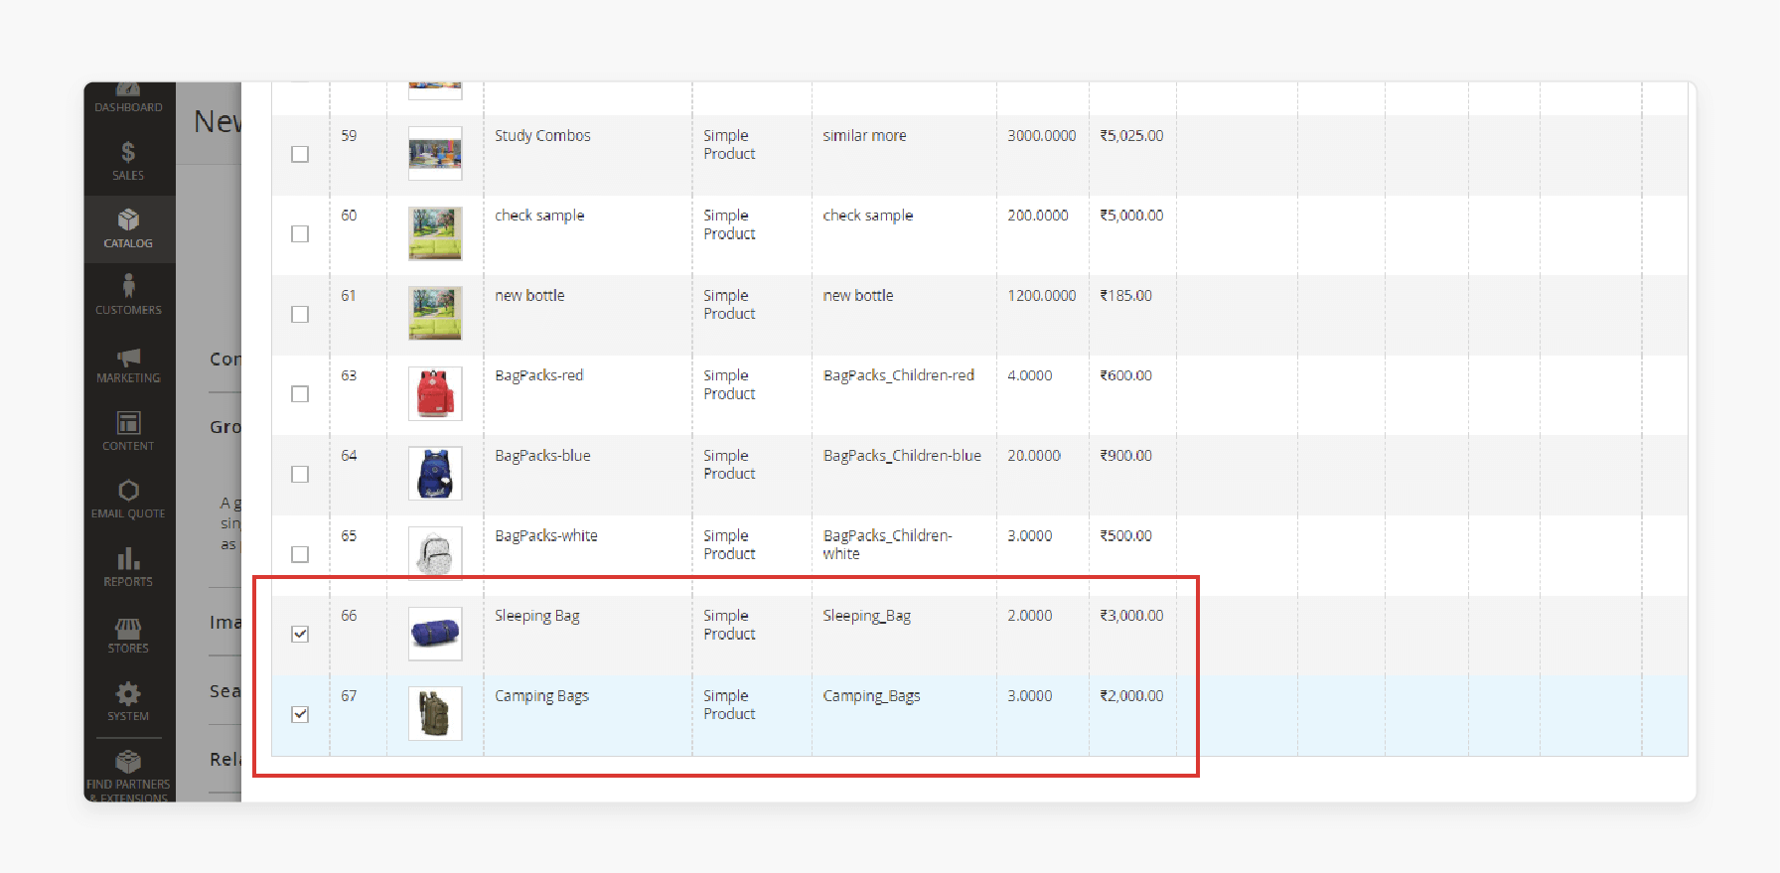The height and width of the screenshot is (873, 1780).
Task: Click the Camping Bags thumbnail
Action: [435, 714]
